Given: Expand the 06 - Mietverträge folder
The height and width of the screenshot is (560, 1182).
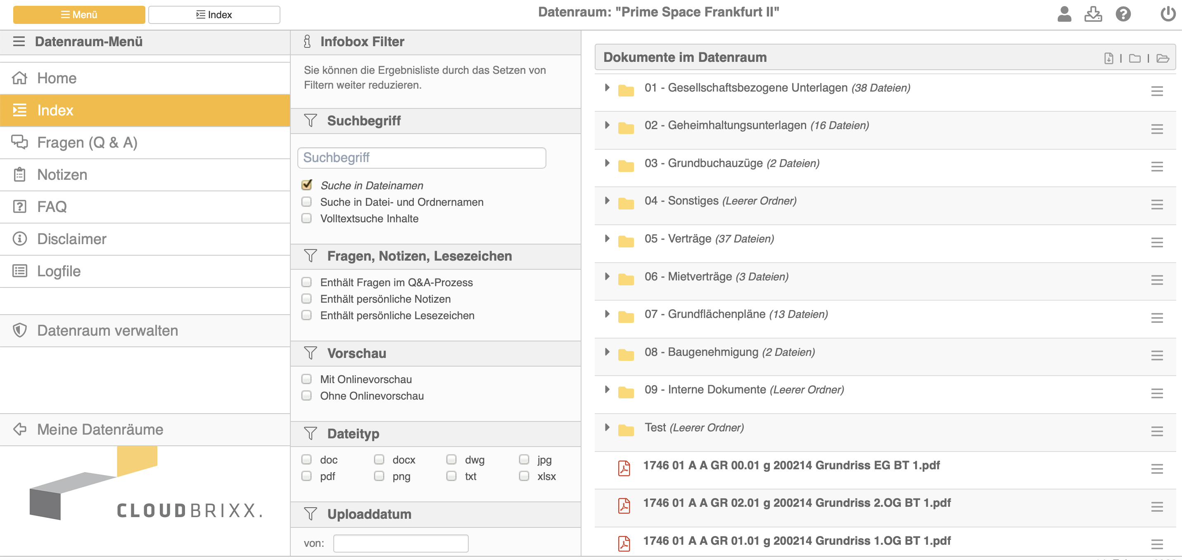Looking at the screenshot, I should point(607,276).
